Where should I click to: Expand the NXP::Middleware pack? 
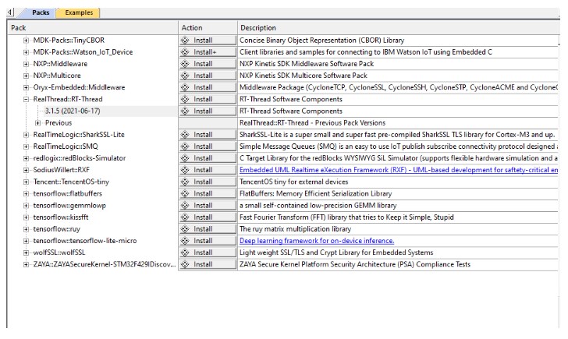point(26,64)
